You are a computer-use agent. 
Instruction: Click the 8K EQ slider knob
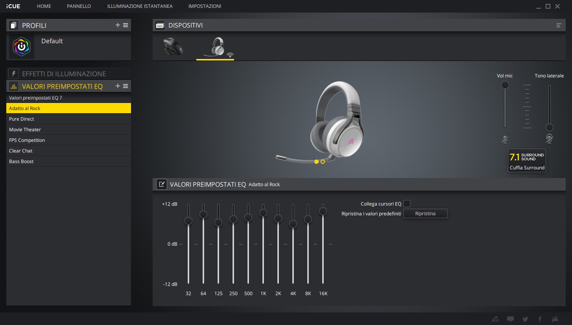point(308,219)
